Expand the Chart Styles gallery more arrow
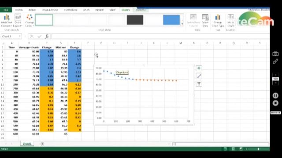The height and width of the screenshot is (158, 282). point(182,24)
